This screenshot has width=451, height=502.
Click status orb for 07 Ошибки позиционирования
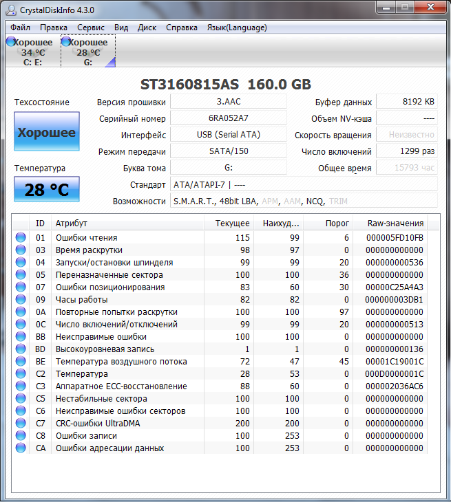point(21,287)
